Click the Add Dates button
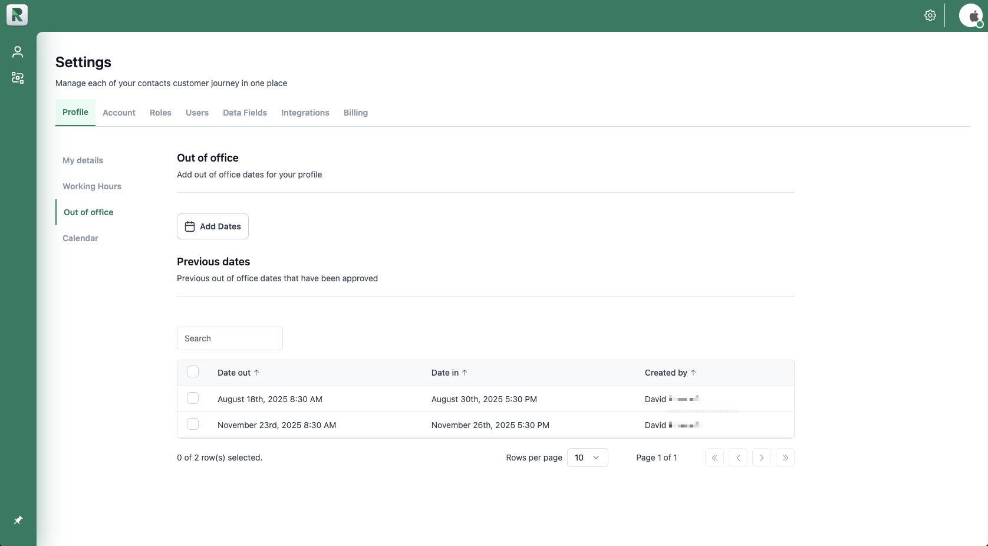 coord(213,226)
